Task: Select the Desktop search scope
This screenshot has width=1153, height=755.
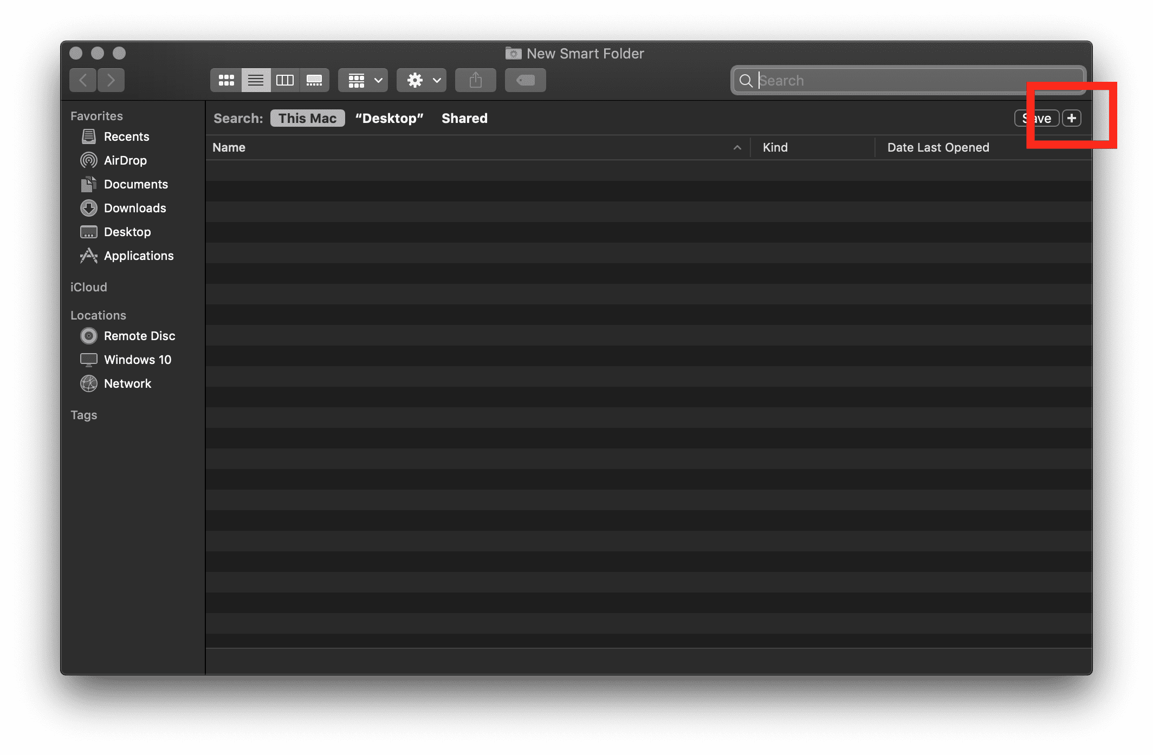Action: [x=388, y=118]
